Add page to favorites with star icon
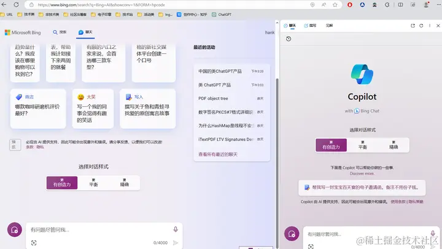 [x=335, y=5]
